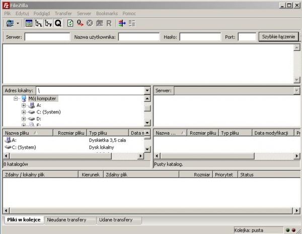The width and height of the screenshot is (302, 234).
Task: Open the Site Manager icon
Action: [x=10, y=23]
